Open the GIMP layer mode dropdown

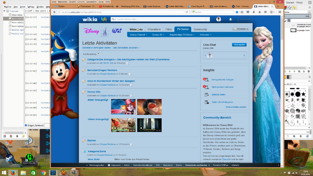pos(309,12)
